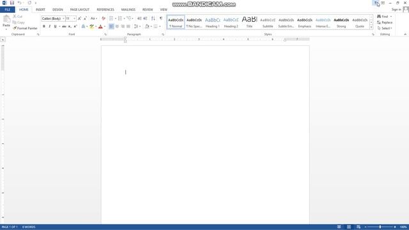The image size is (409, 230).
Task: Apply the Strong style
Action: (x=341, y=22)
